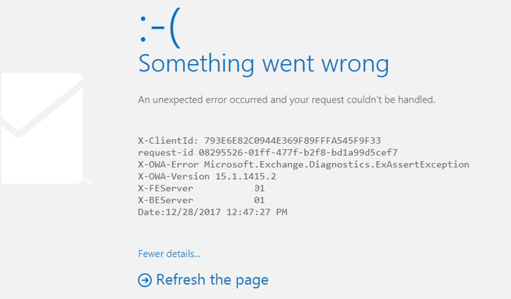
Task: Click the TM trademark mark beside the envelope
Action: [x=87, y=181]
